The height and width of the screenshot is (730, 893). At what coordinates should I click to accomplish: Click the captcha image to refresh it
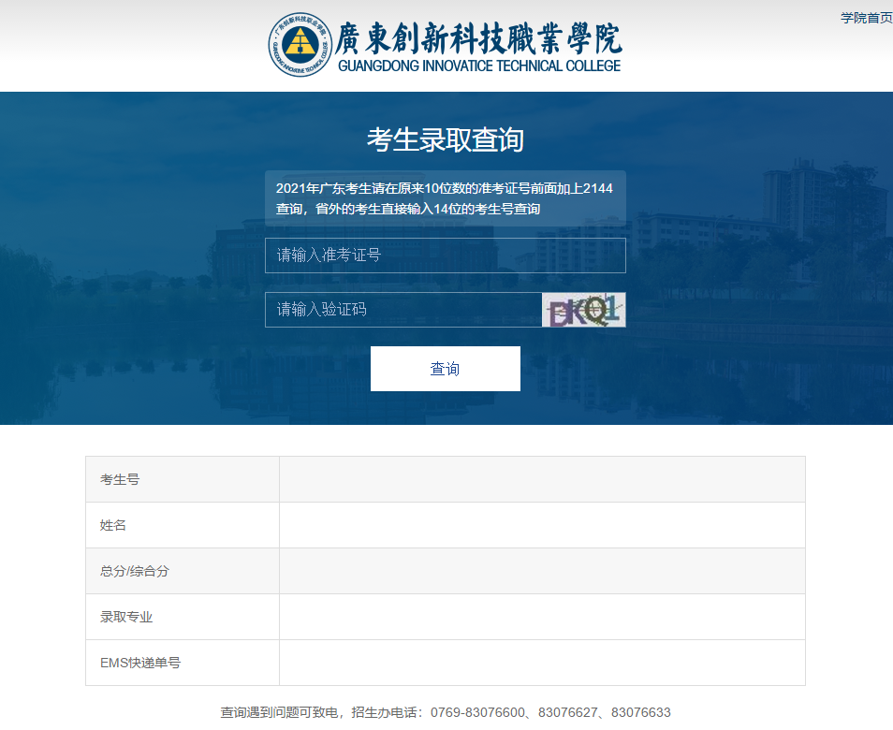pos(583,310)
